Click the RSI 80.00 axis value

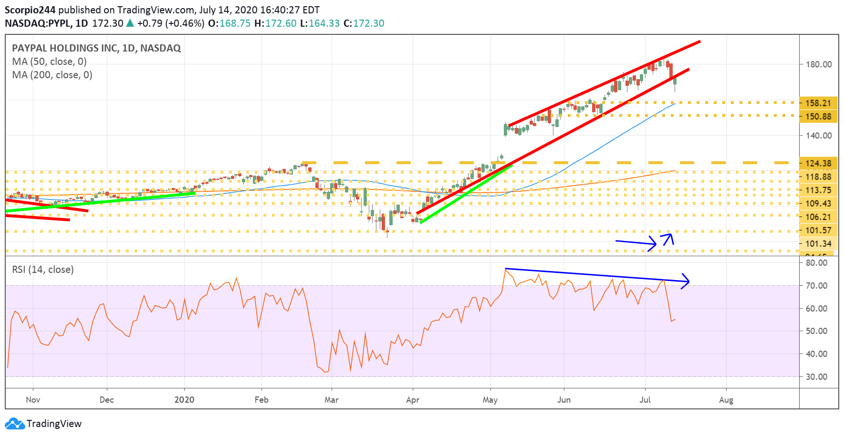coord(816,263)
